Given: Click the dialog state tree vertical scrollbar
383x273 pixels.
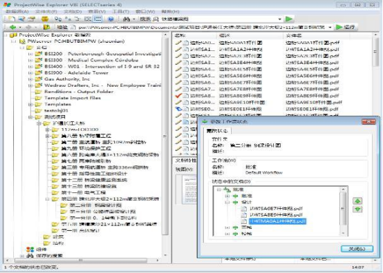Looking at the screenshot, I should (343, 212).
